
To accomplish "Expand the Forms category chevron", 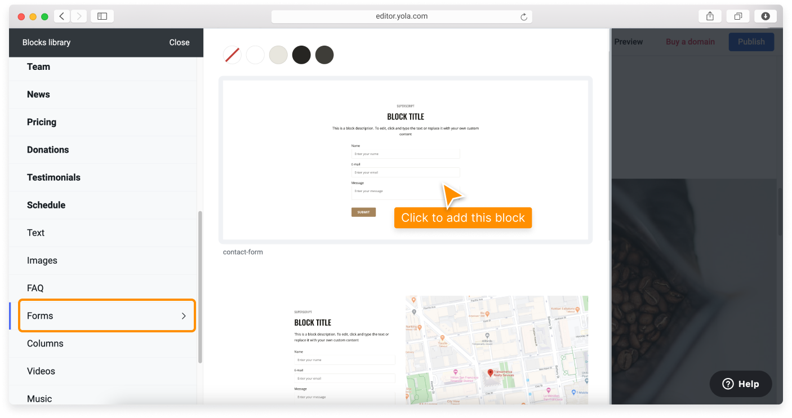I will (x=183, y=316).
